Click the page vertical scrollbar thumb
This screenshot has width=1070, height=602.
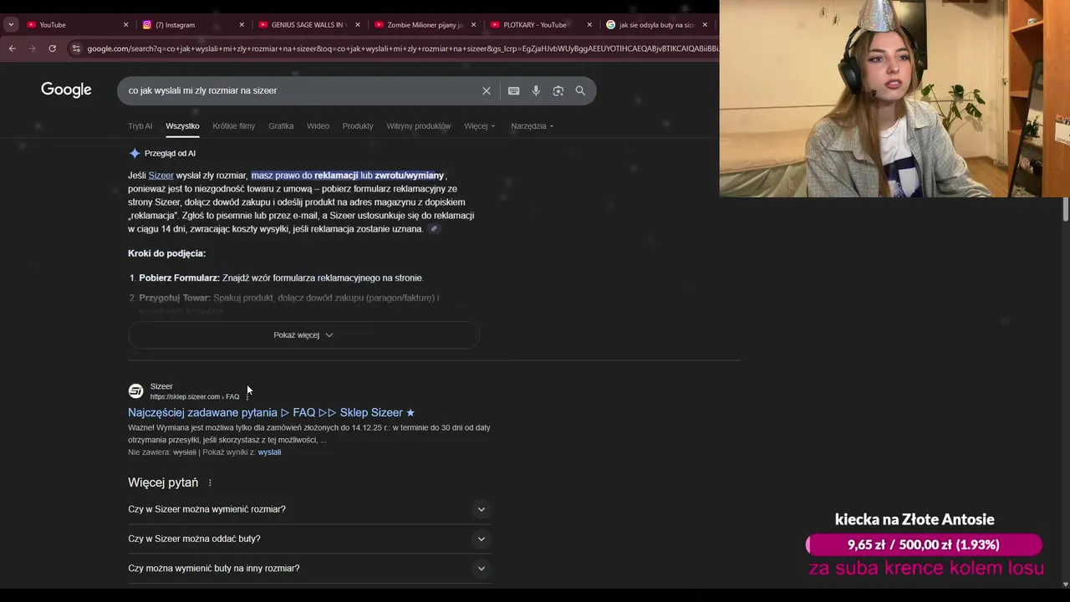click(x=1065, y=210)
